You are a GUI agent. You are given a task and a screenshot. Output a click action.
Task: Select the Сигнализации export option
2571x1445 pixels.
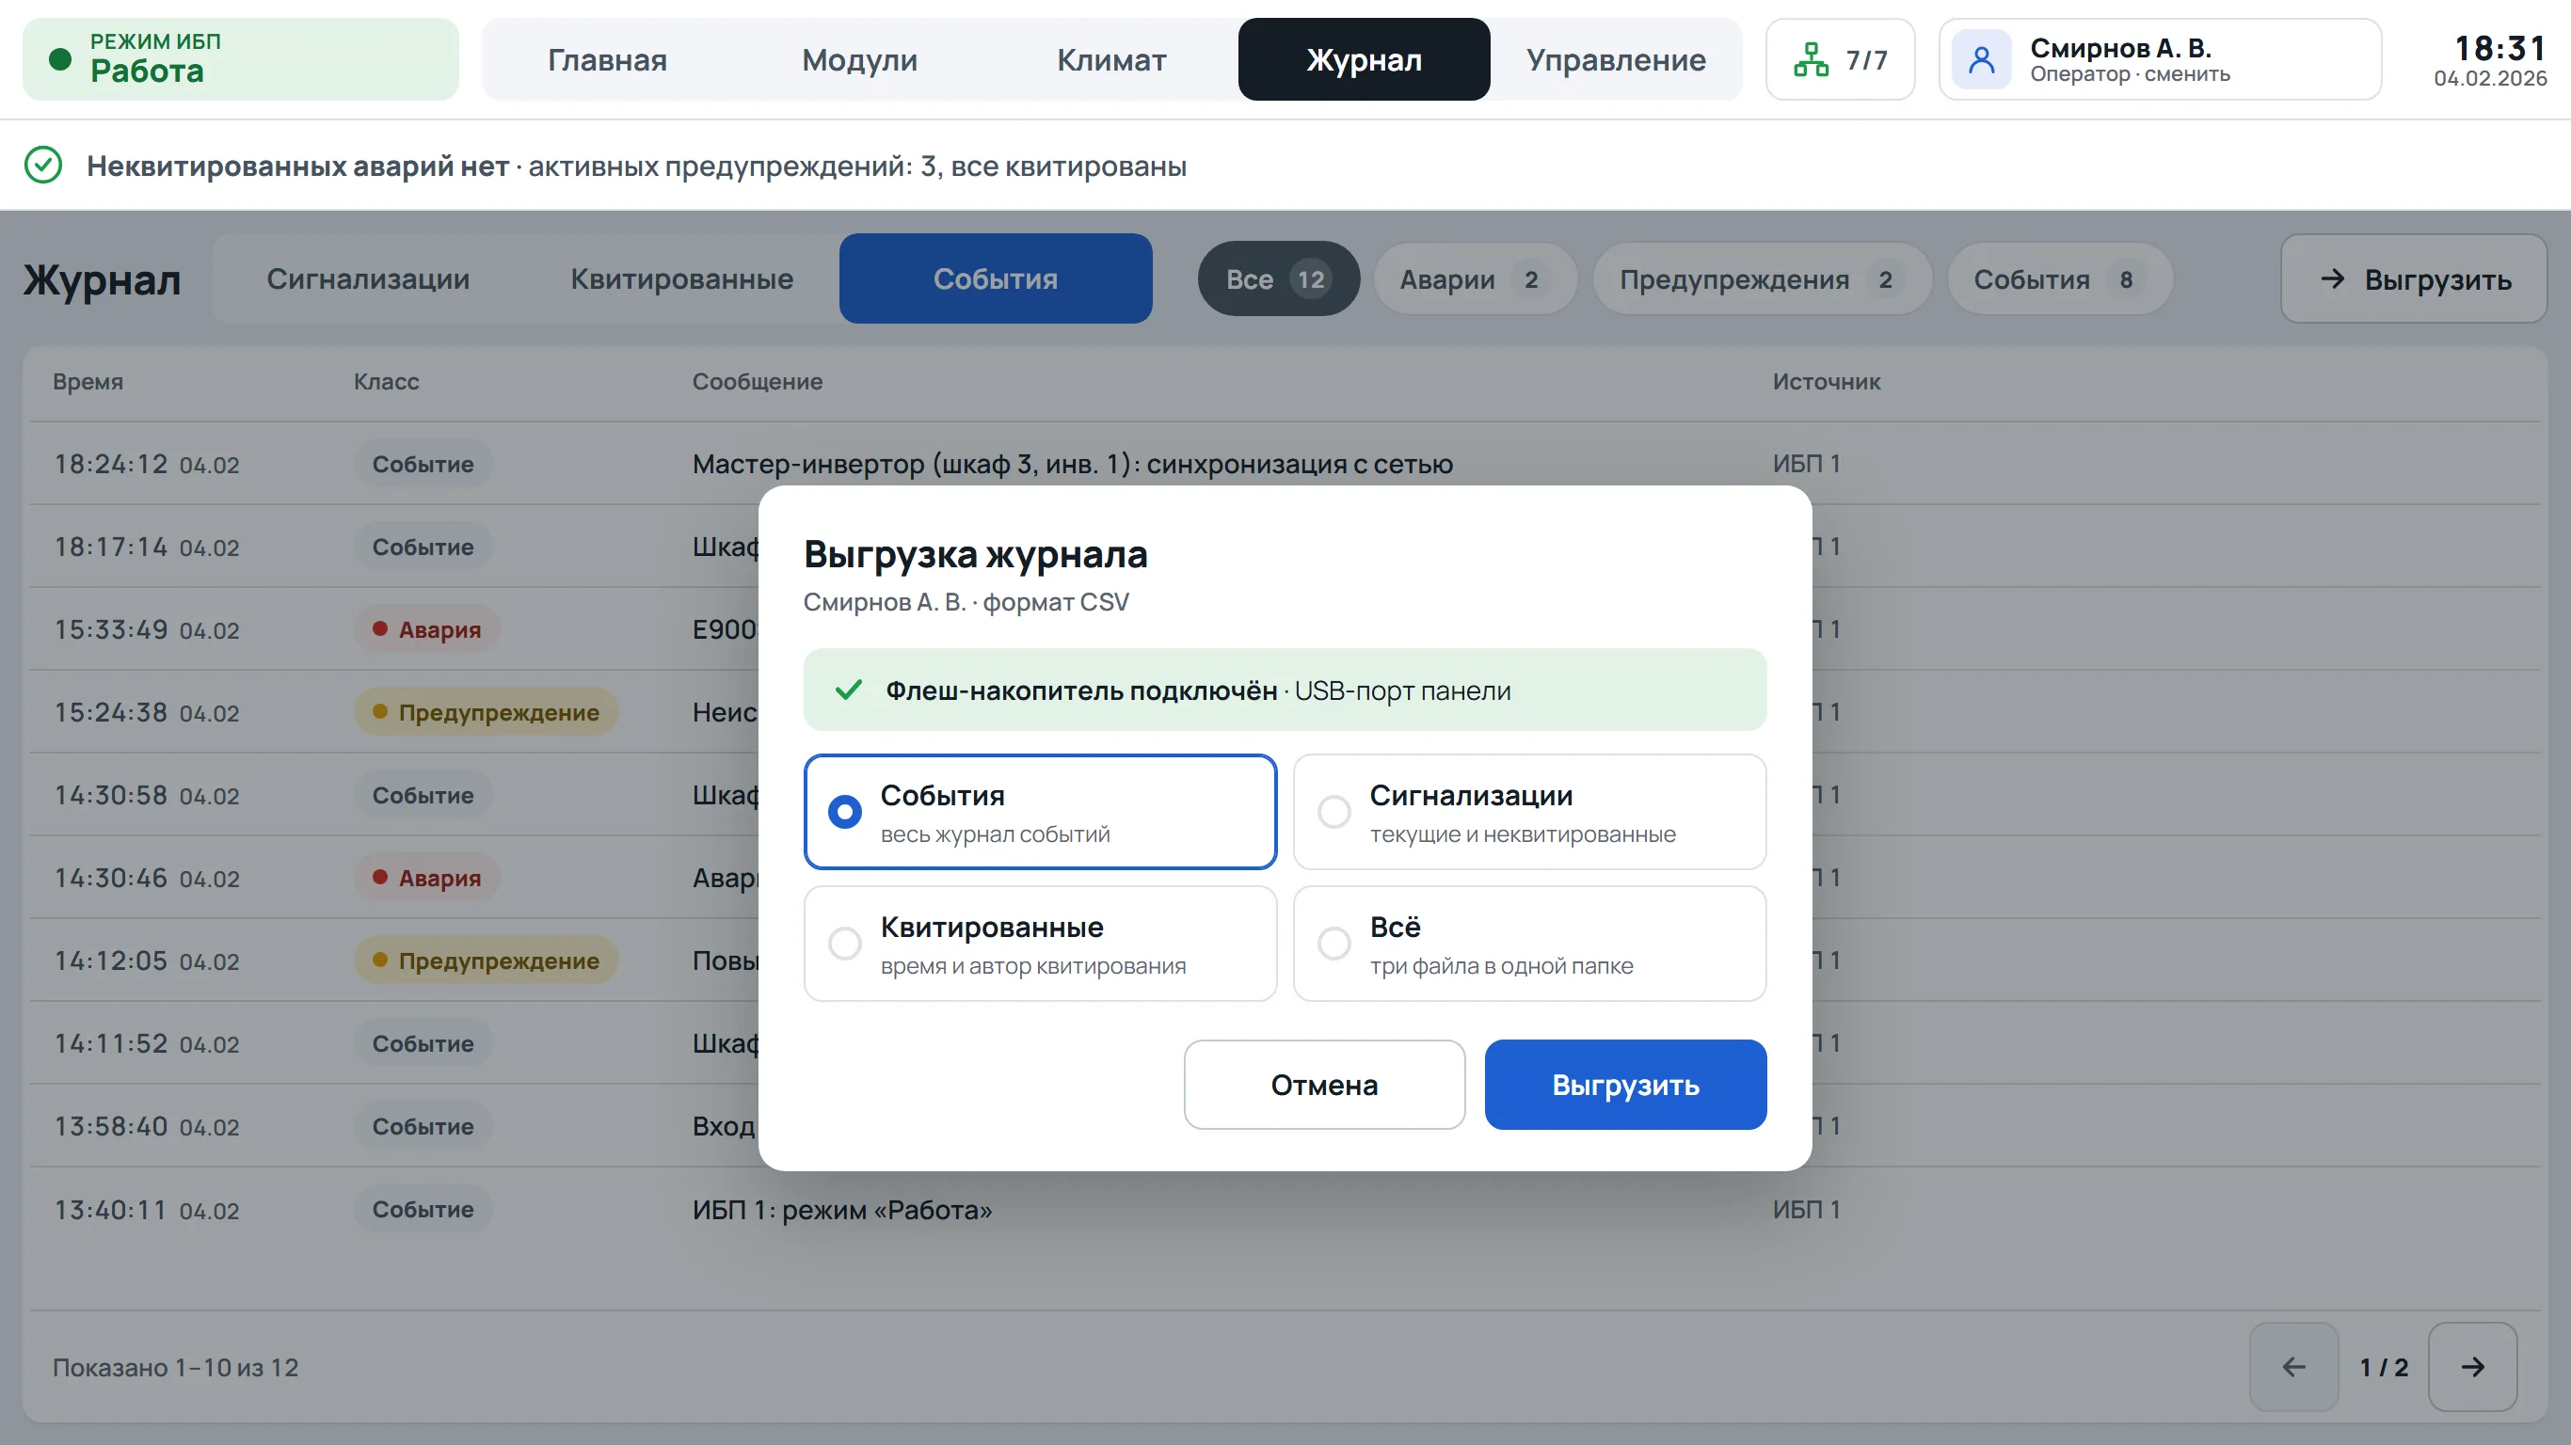tap(1529, 811)
